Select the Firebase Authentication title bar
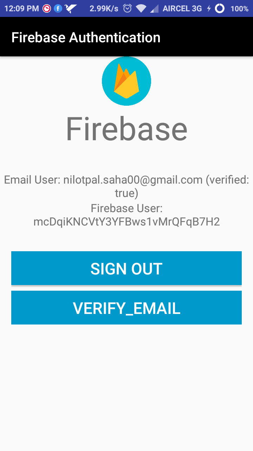 (x=126, y=37)
